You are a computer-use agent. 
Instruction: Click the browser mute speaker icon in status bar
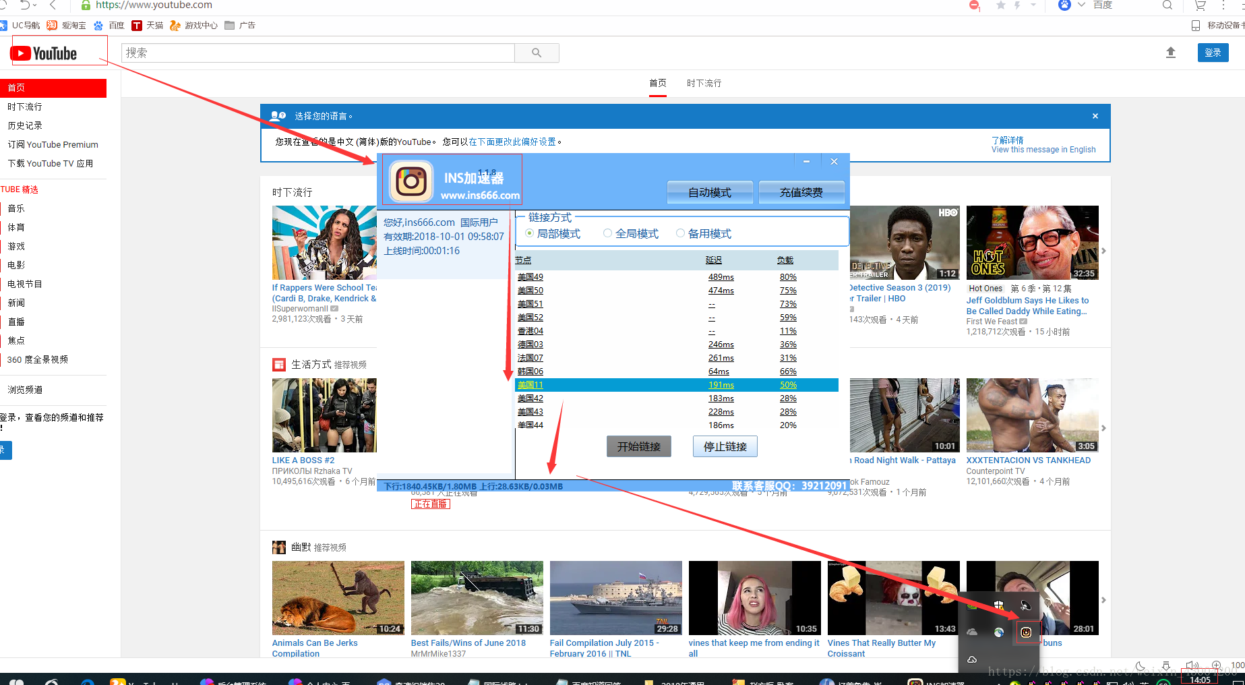pos(1192,666)
